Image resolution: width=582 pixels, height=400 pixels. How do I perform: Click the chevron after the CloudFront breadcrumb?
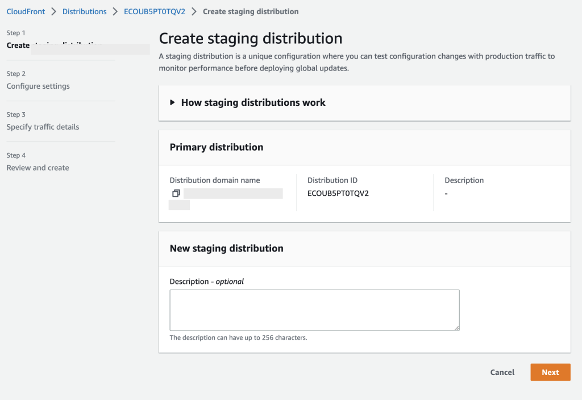click(x=52, y=11)
